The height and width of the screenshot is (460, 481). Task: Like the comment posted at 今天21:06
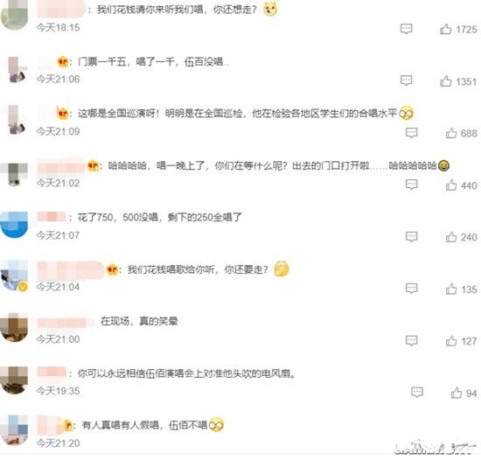[445, 81]
